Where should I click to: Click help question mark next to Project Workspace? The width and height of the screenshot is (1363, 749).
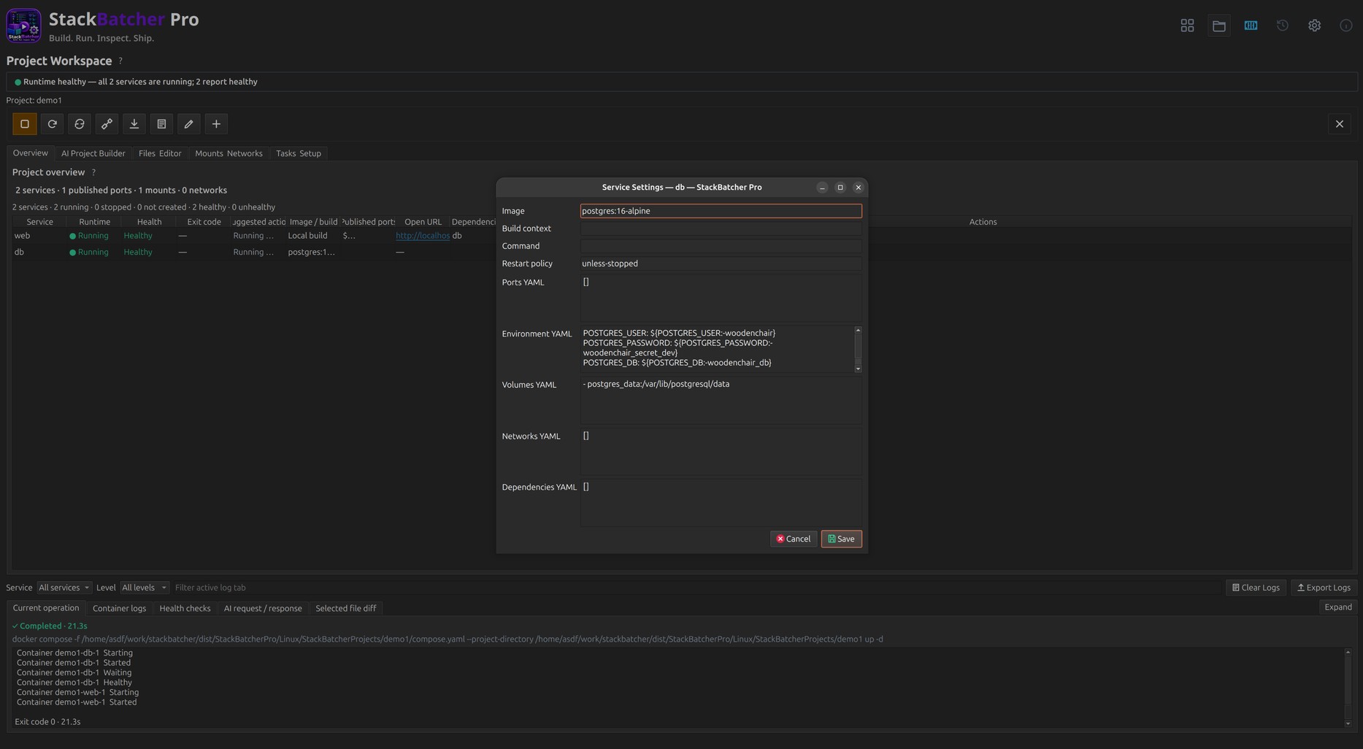coord(120,61)
